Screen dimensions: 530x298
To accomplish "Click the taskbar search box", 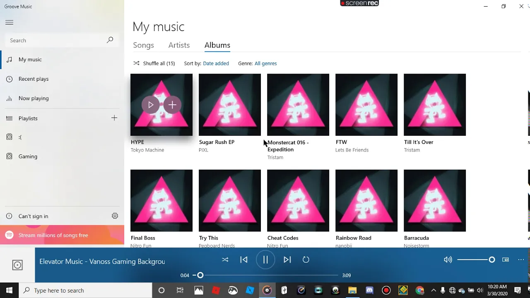I will pyautogui.click(x=86, y=290).
